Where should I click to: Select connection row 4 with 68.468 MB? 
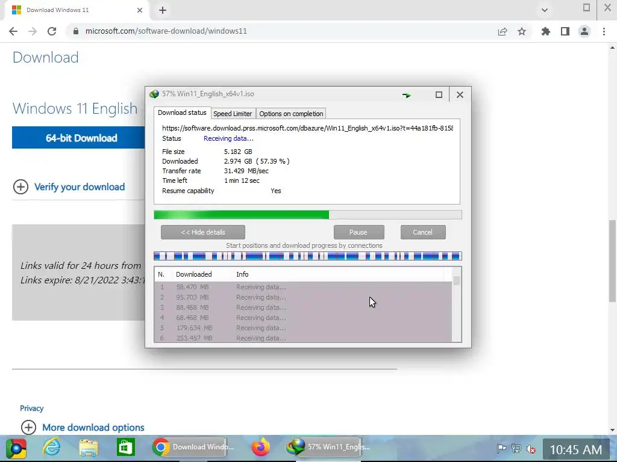302,318
